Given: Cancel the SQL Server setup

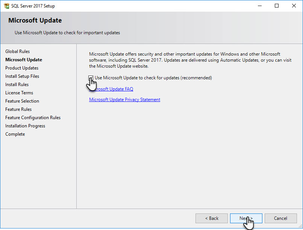Looking at the screenshot, I should pos(280,218).
